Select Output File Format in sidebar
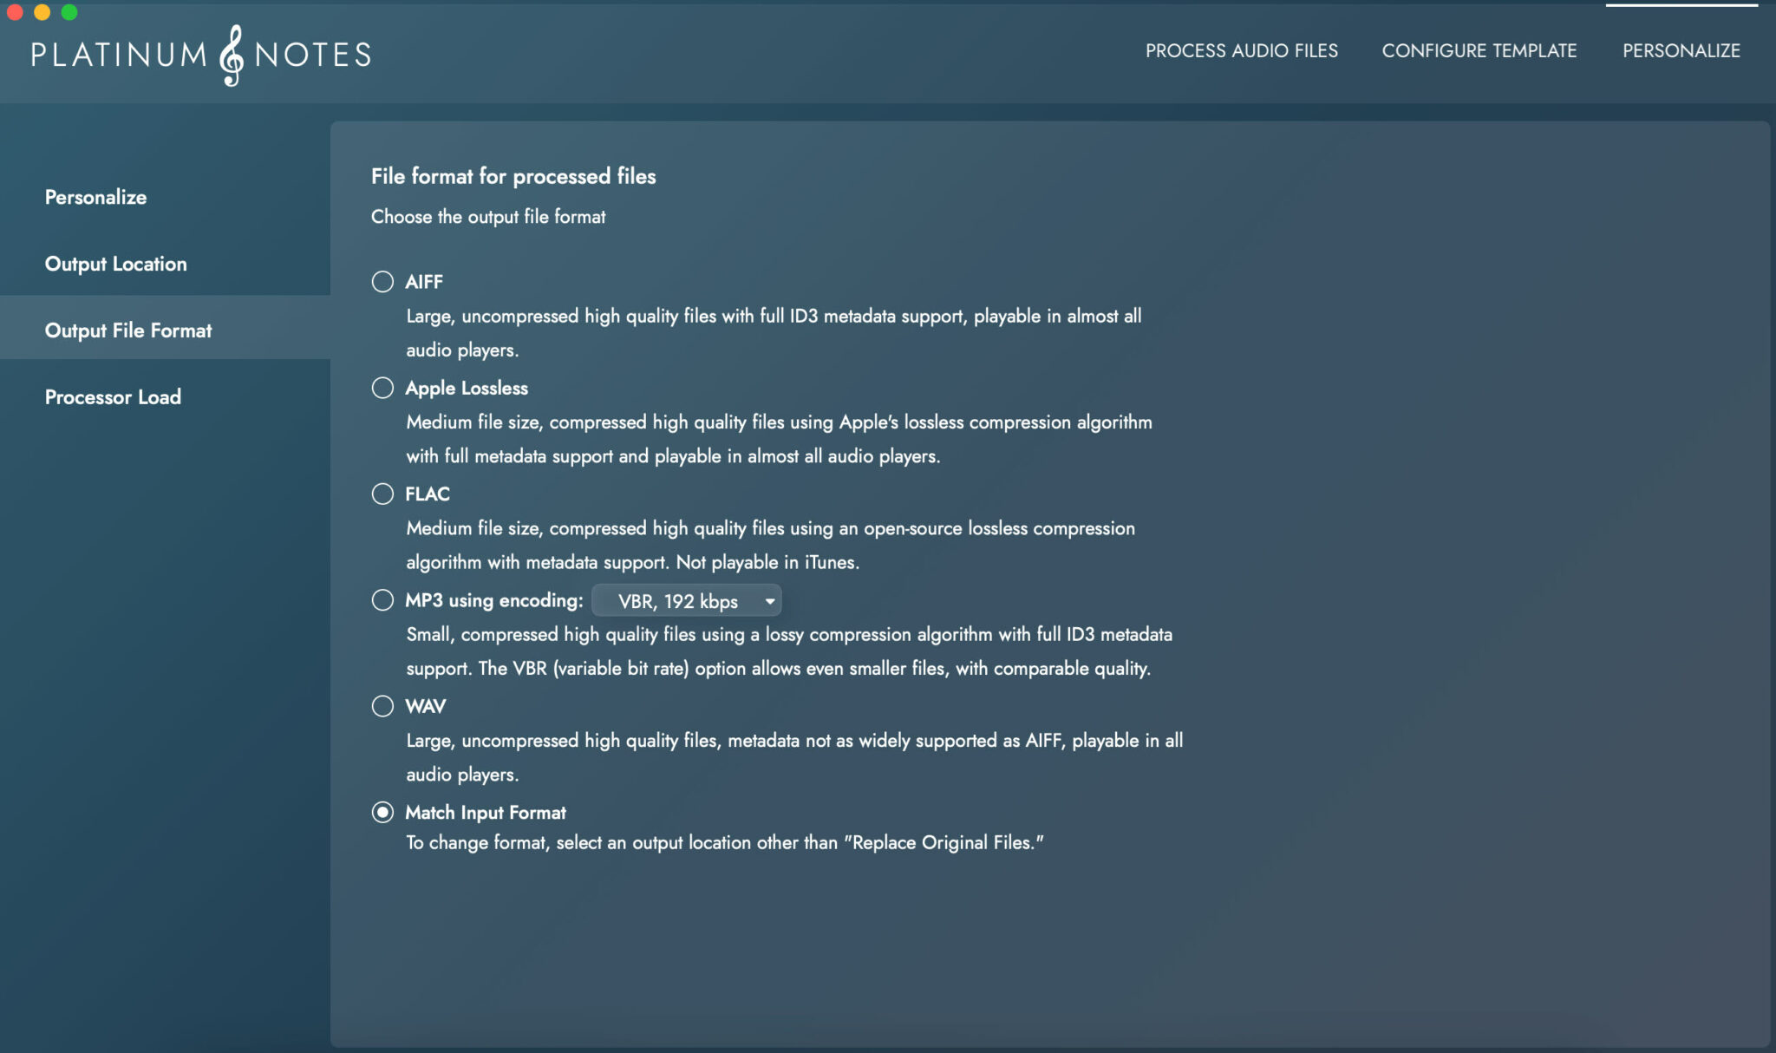The height and width of the screenshot is (1053, 1776). [x=127, y=330]
